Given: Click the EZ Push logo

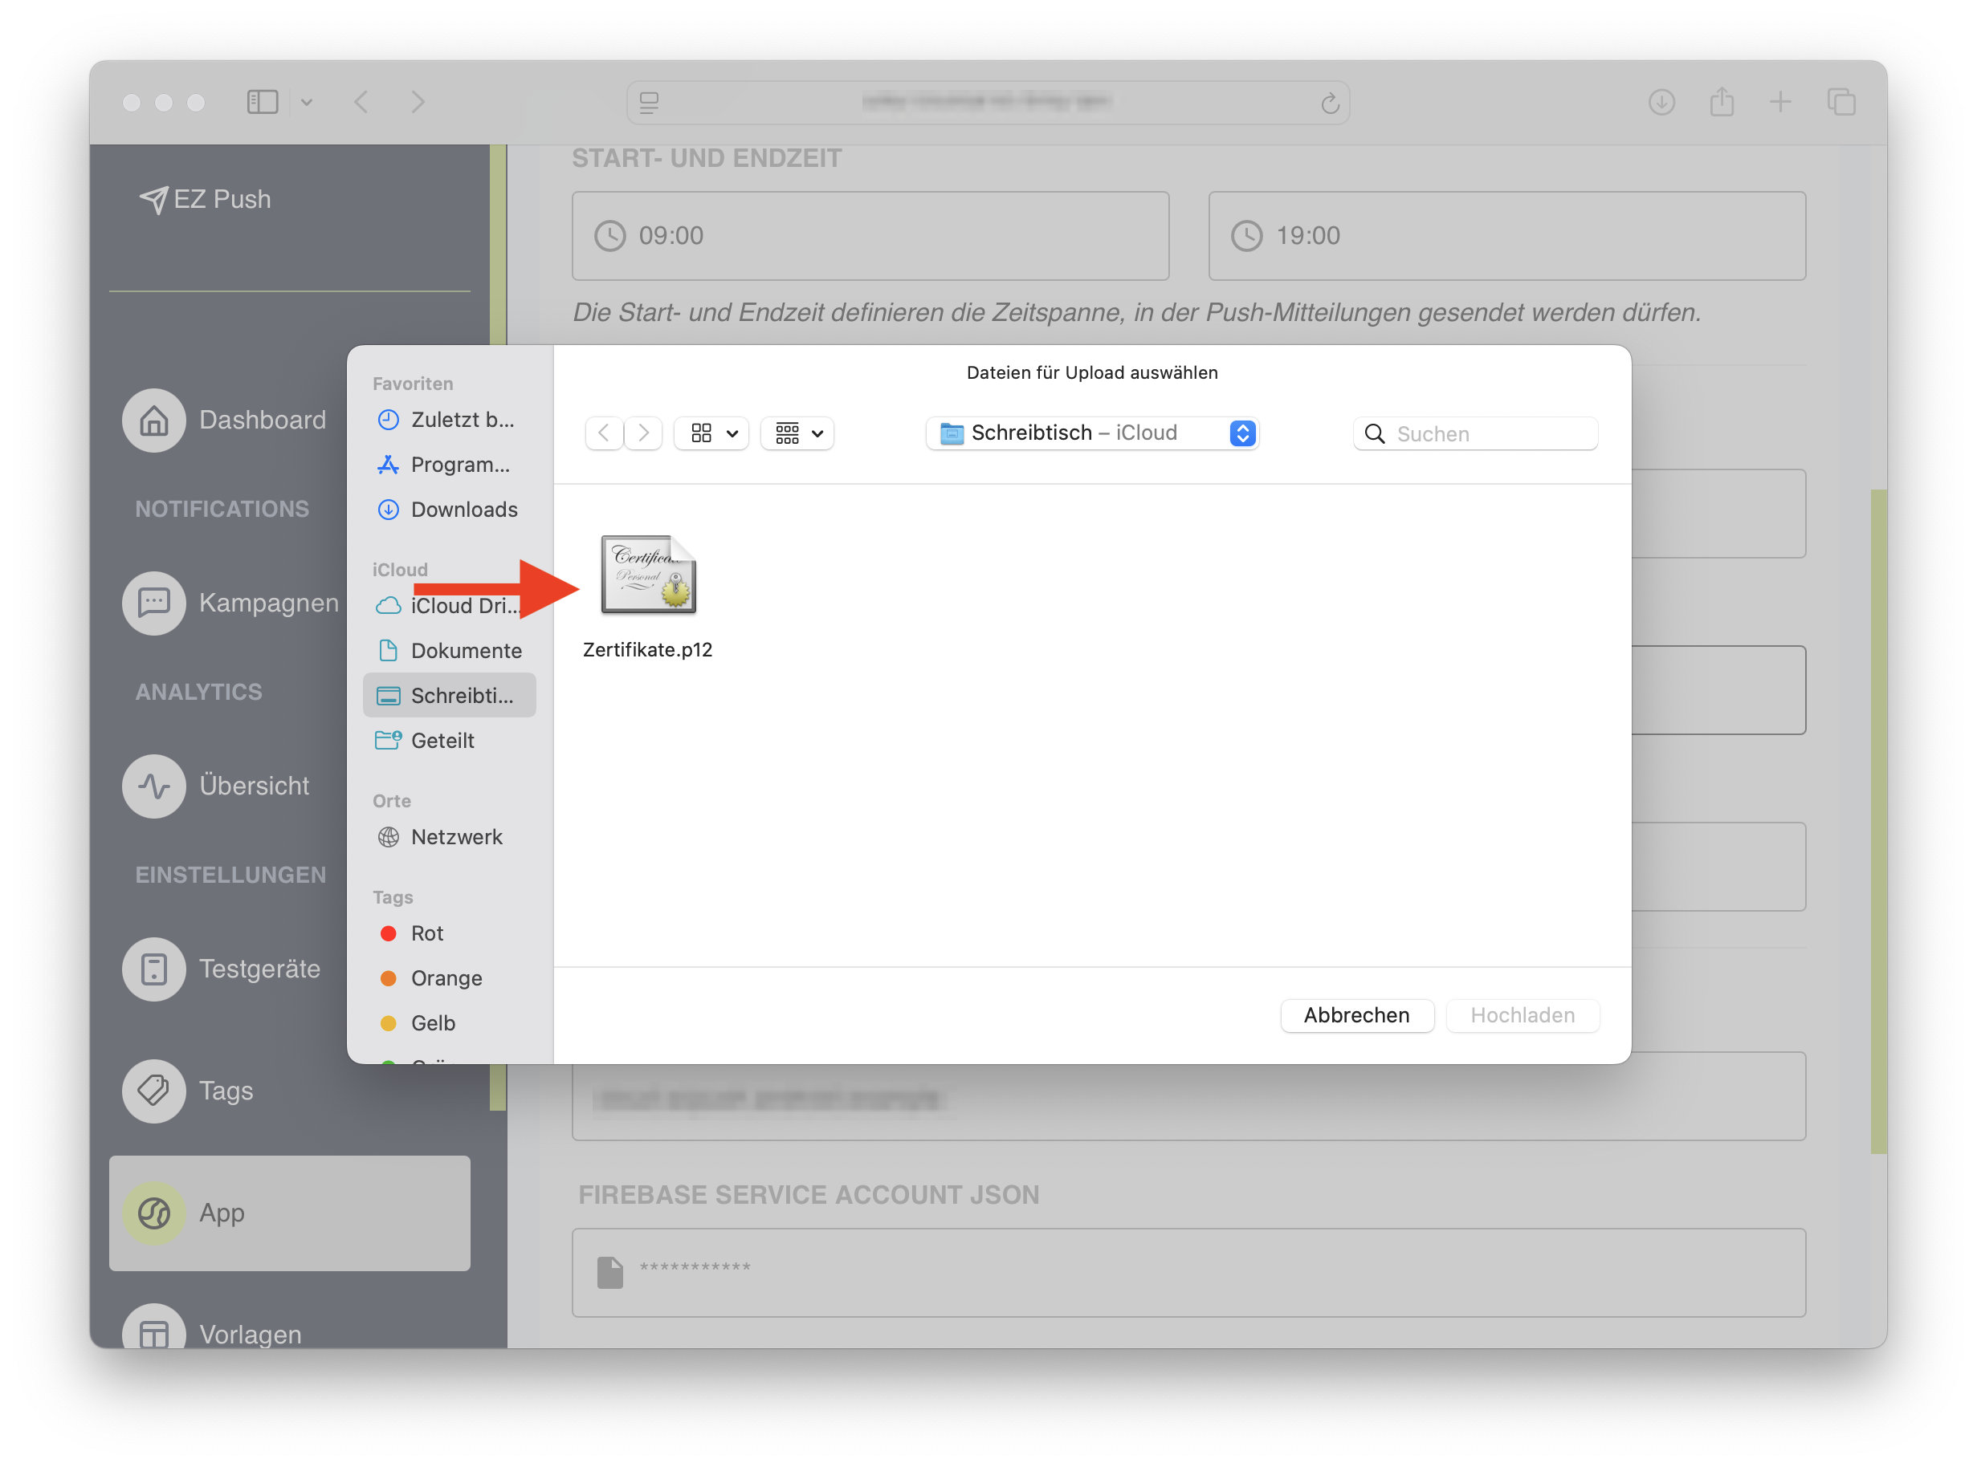Looking at the screenshot, I should click(x=206, y=199).
